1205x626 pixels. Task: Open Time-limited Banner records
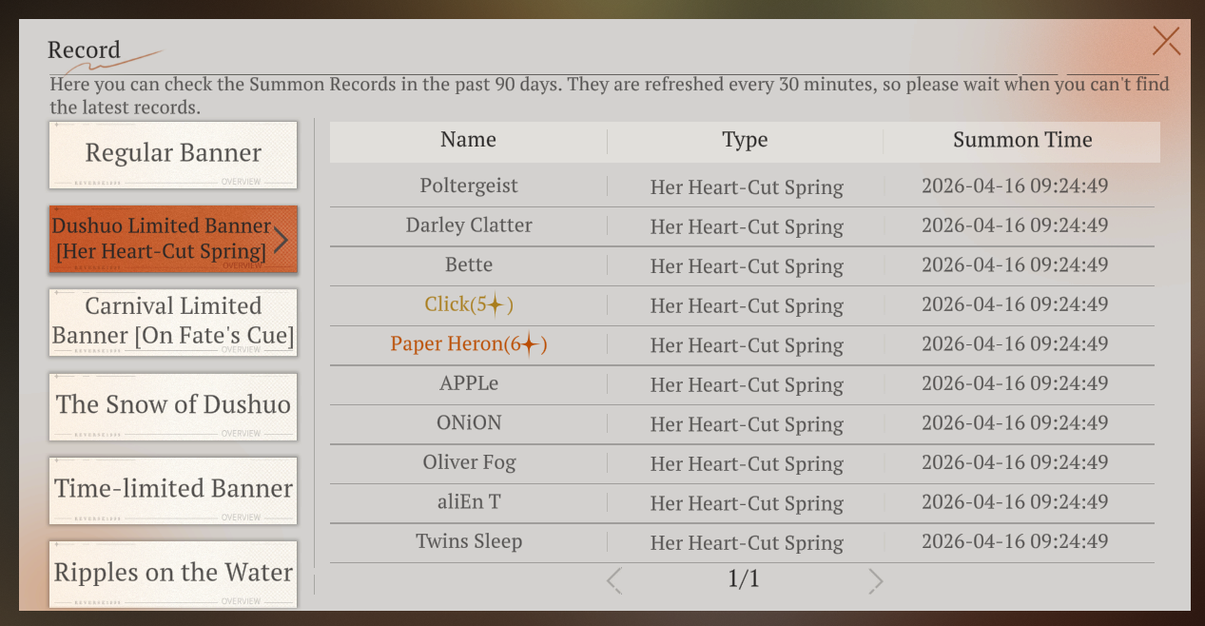173,490
